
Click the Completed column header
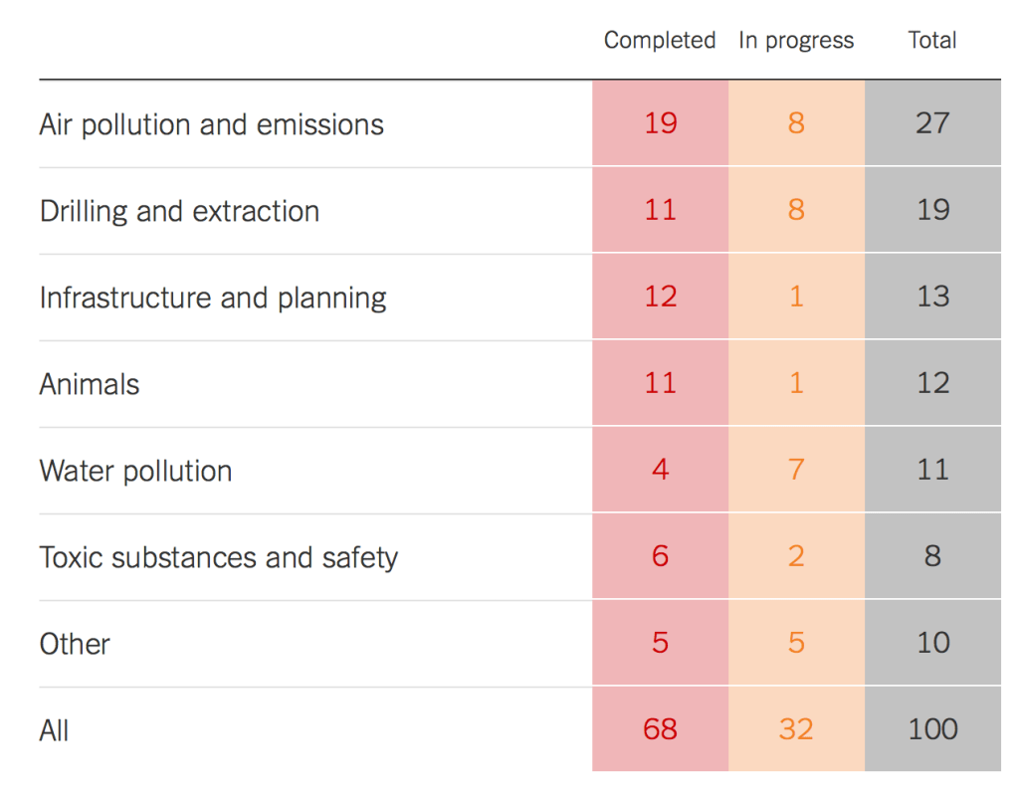tap(660, 41)
